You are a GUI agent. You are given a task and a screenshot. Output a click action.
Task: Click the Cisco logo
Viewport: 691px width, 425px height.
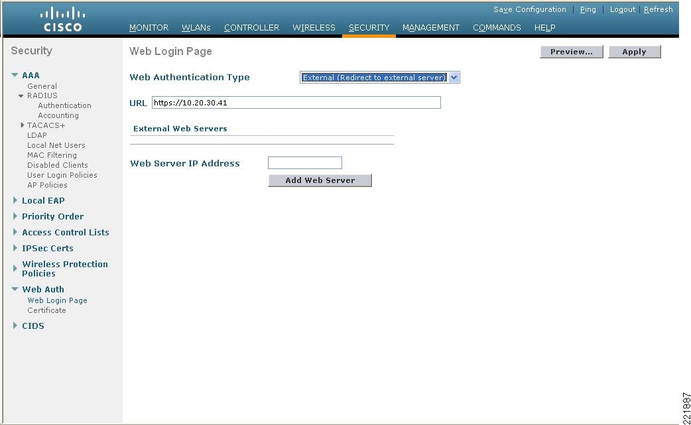(62, 19)
